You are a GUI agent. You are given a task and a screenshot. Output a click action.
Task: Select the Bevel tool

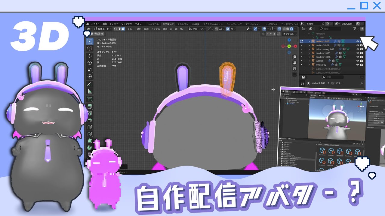point(90,120)
